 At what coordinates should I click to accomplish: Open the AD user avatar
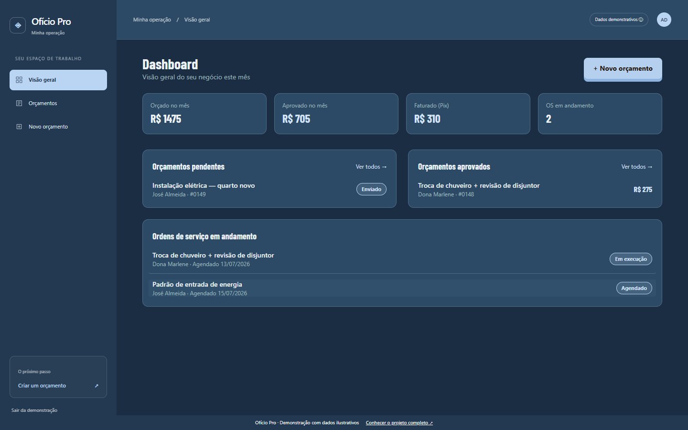[x=664, y=20]
